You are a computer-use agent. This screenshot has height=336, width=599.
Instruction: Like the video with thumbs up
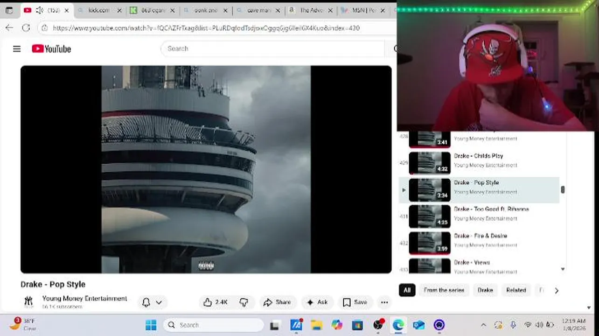pos(216,302)
